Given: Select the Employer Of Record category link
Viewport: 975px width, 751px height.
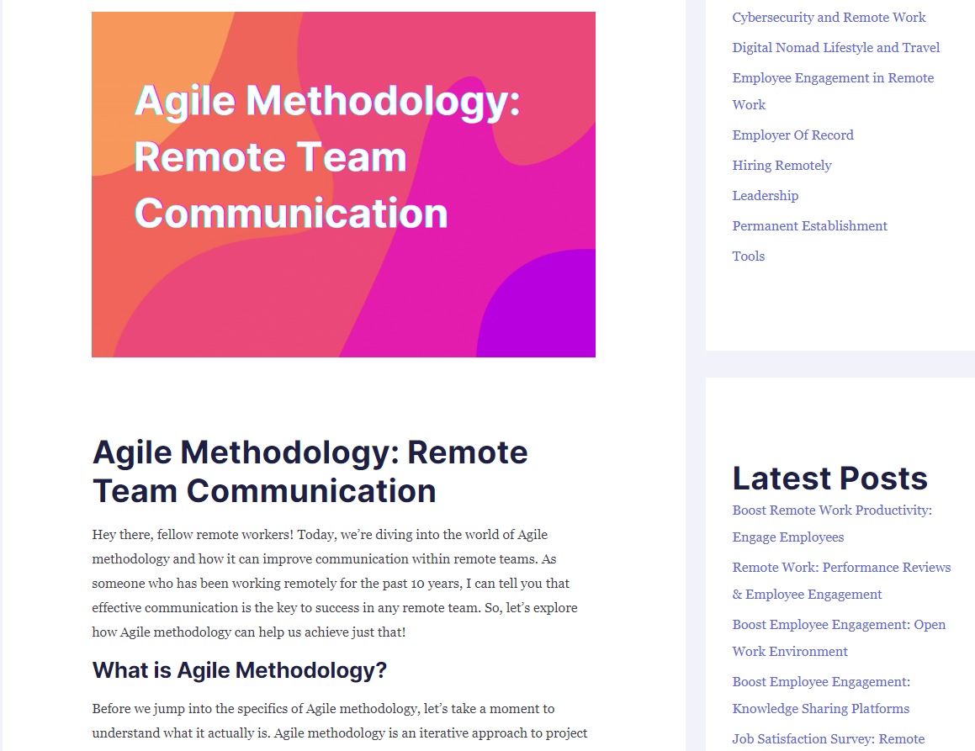Looking at the screenshot, I should pos(792,135).
